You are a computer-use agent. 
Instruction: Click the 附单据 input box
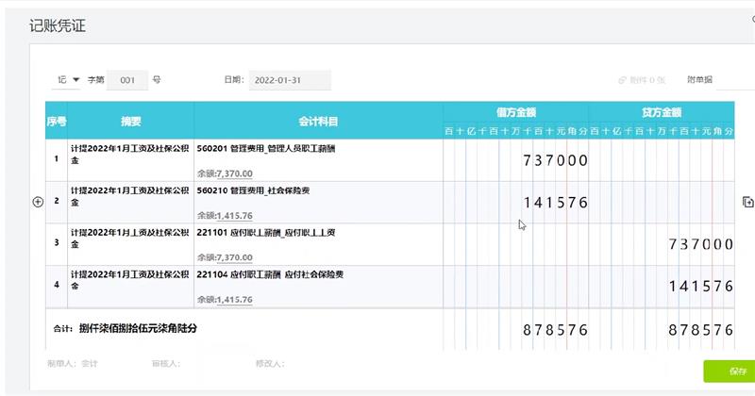click(736, 80)
